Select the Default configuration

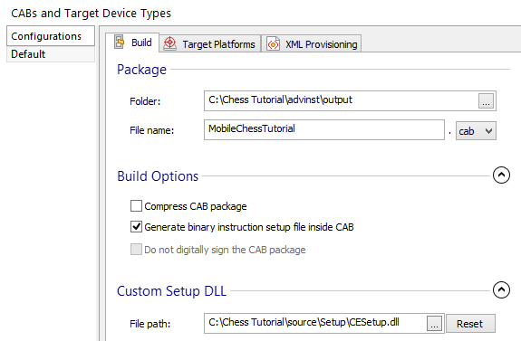coord(51,54)
